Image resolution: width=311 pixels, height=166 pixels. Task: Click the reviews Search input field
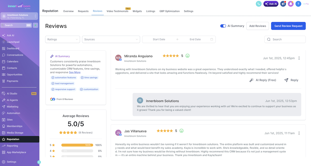click(x=285, y=39)
